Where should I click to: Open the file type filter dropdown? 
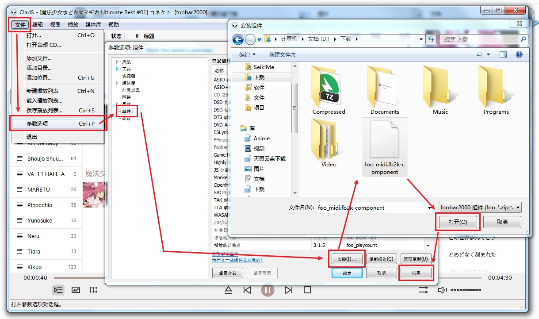[480, 208]
